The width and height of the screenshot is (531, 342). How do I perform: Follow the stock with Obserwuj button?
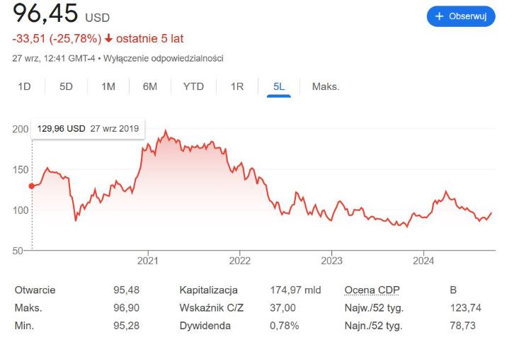(x=461, y=16)
